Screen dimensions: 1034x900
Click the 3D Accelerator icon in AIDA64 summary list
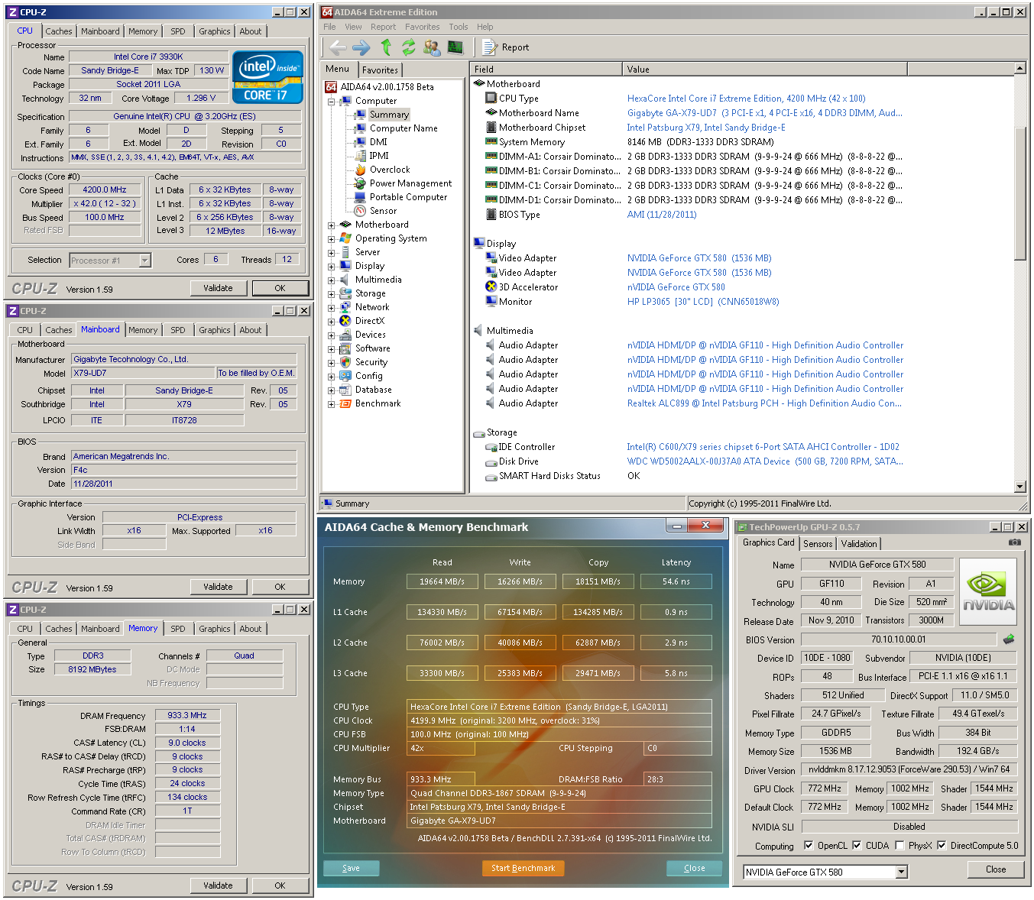491,287
